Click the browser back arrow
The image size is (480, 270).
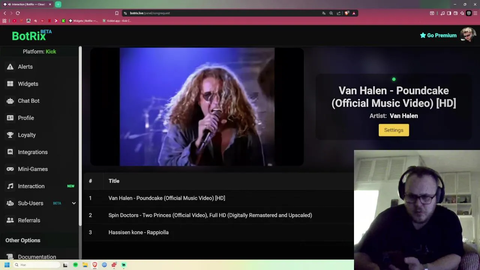click(4, 13)
